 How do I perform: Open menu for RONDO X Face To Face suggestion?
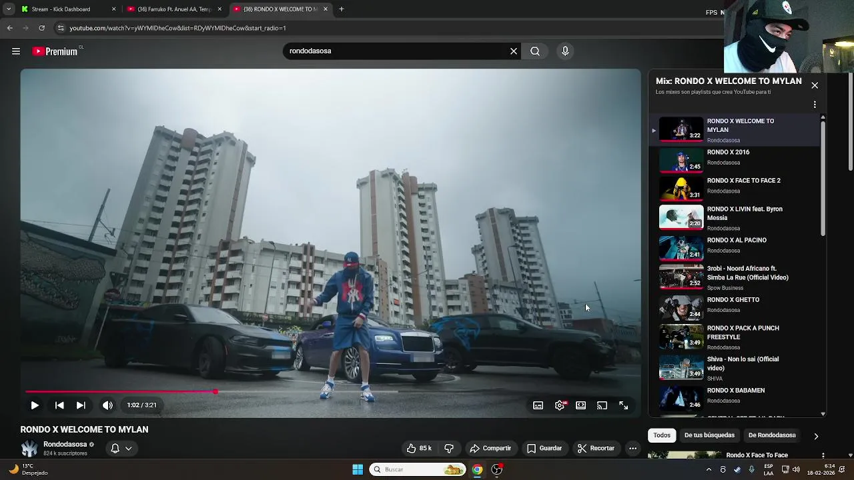tap(823, 455)
